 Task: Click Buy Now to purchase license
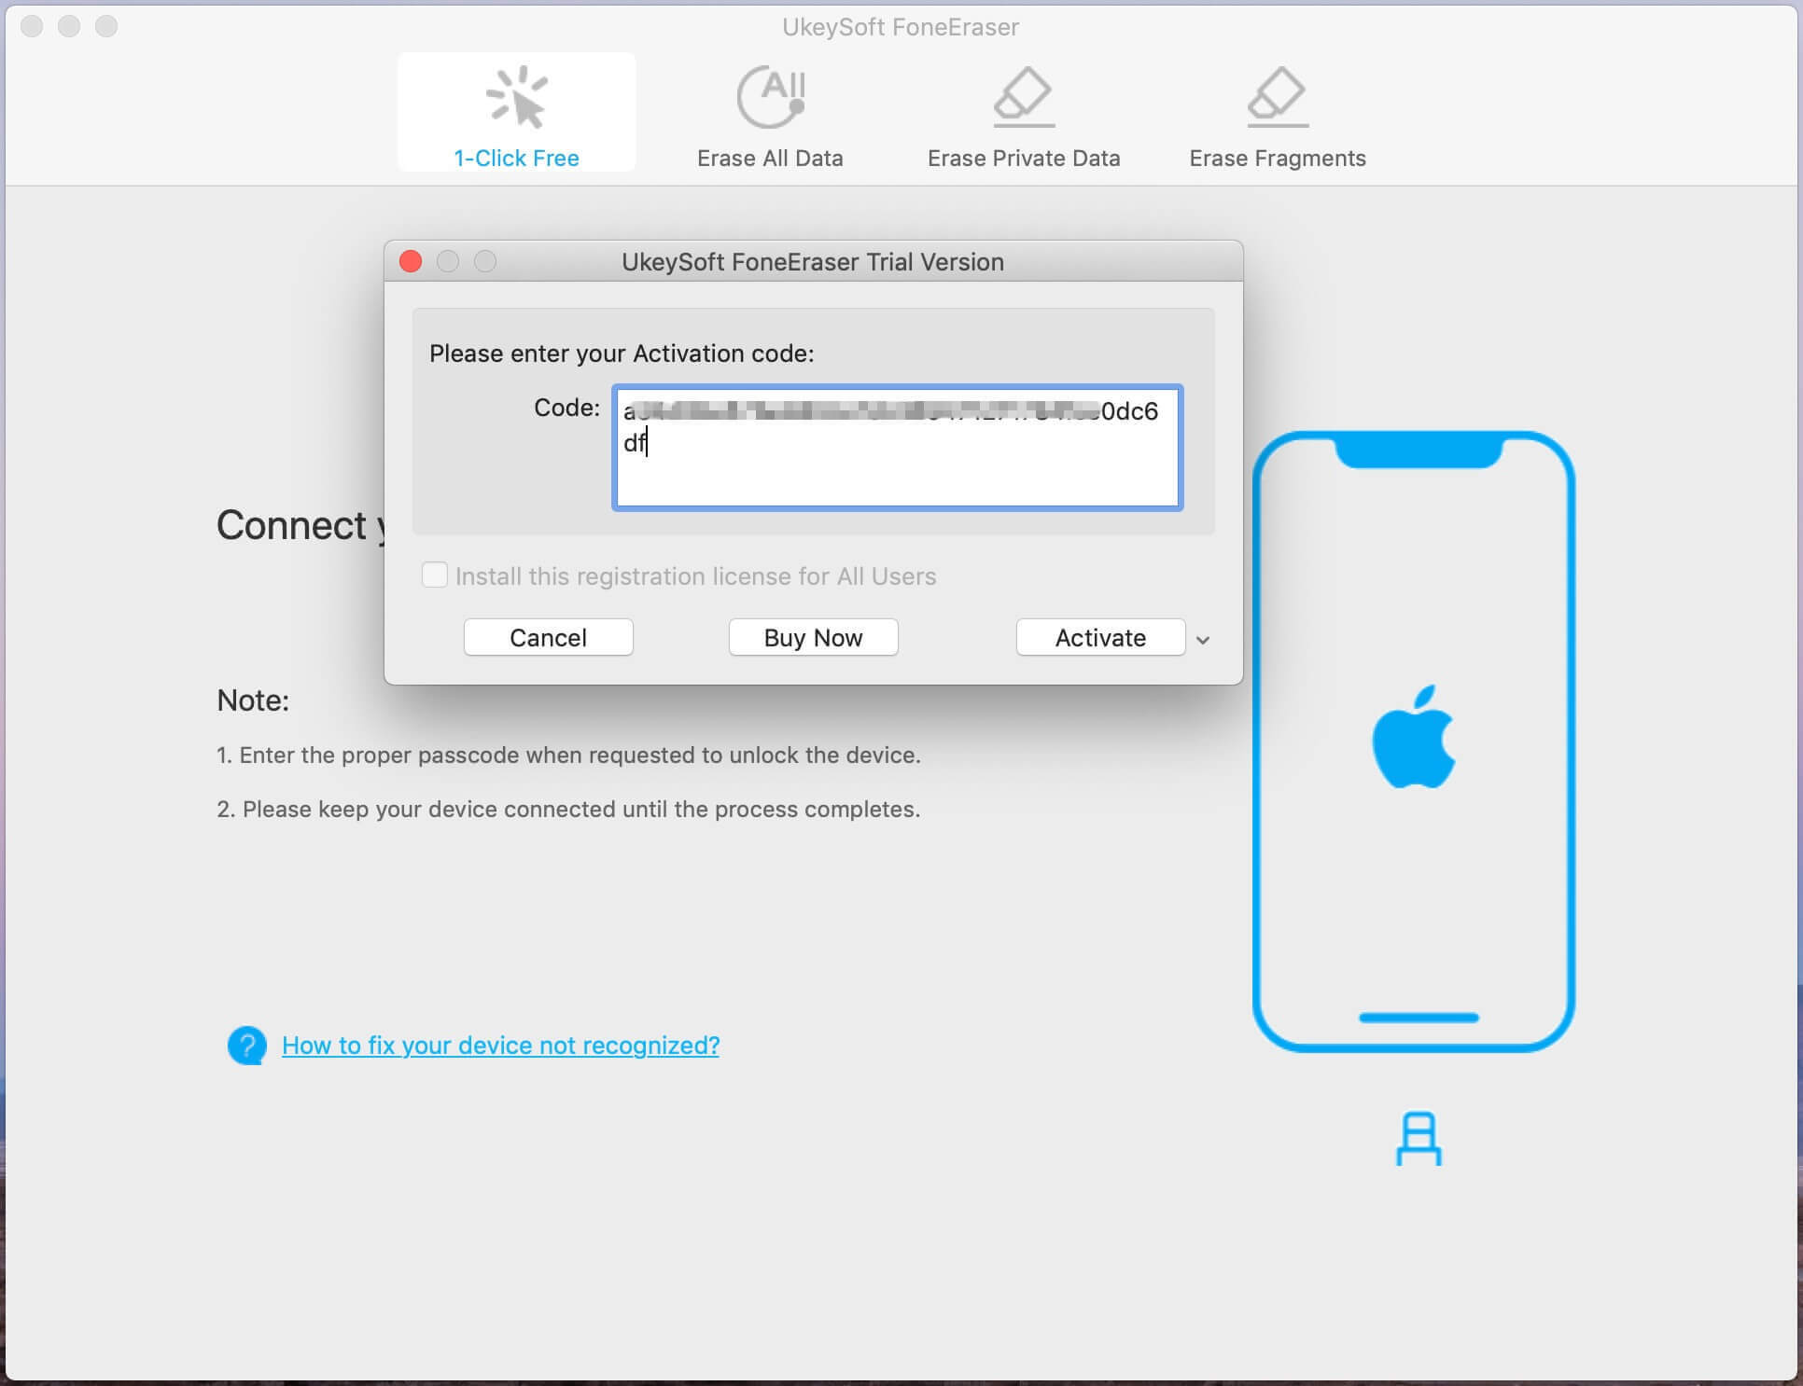point(811,636)
